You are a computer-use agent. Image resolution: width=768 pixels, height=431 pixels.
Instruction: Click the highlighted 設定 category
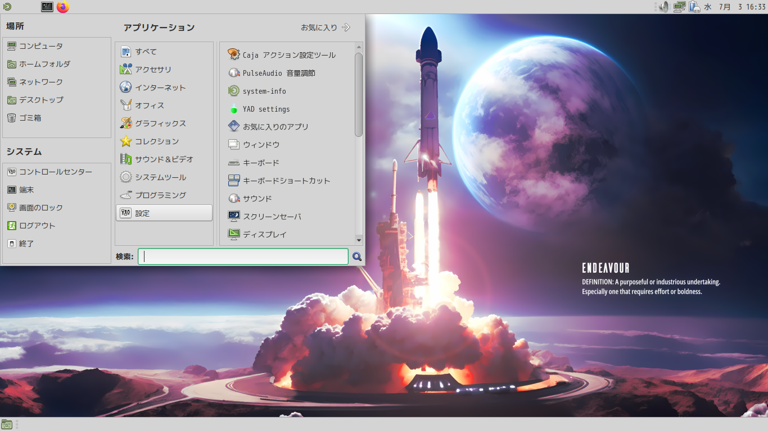coord(164,213)
